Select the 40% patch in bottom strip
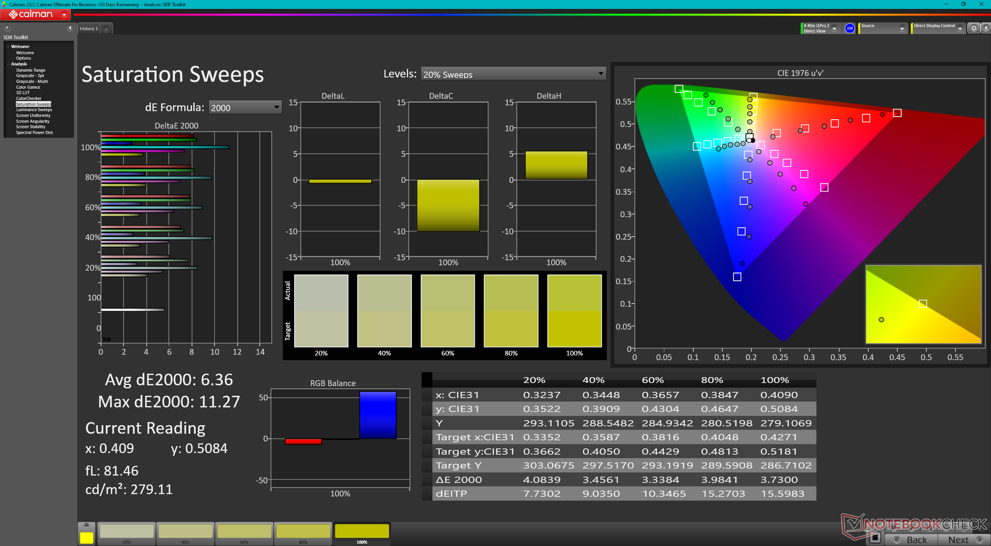 tap(185, 534)
